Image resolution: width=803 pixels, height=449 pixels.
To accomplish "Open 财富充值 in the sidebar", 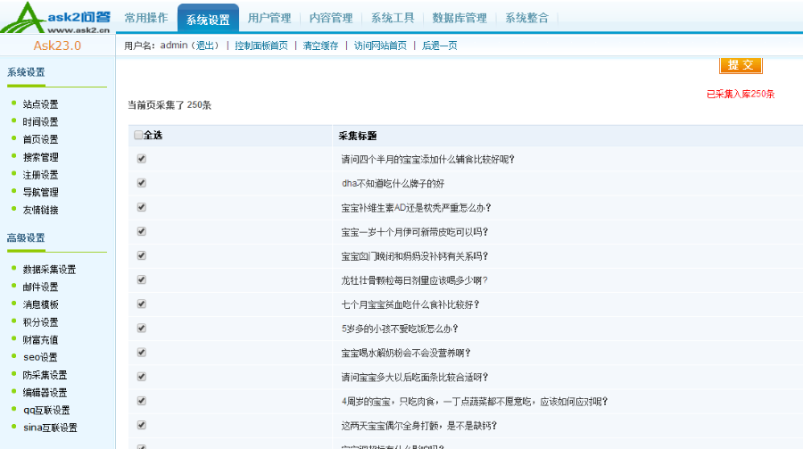I will [x=40, y=339].
